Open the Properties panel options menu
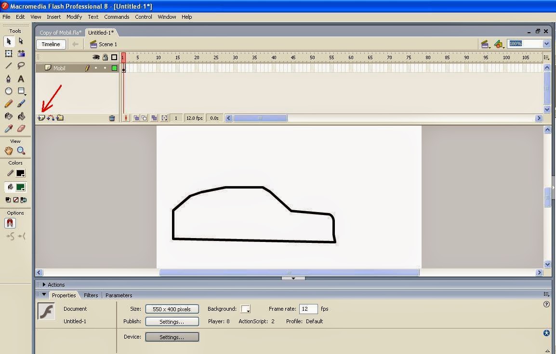Viewport: 556px width, 354px height. 546,294
